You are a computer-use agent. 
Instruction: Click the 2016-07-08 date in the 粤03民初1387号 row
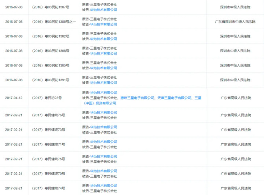(x=14, y=7)
